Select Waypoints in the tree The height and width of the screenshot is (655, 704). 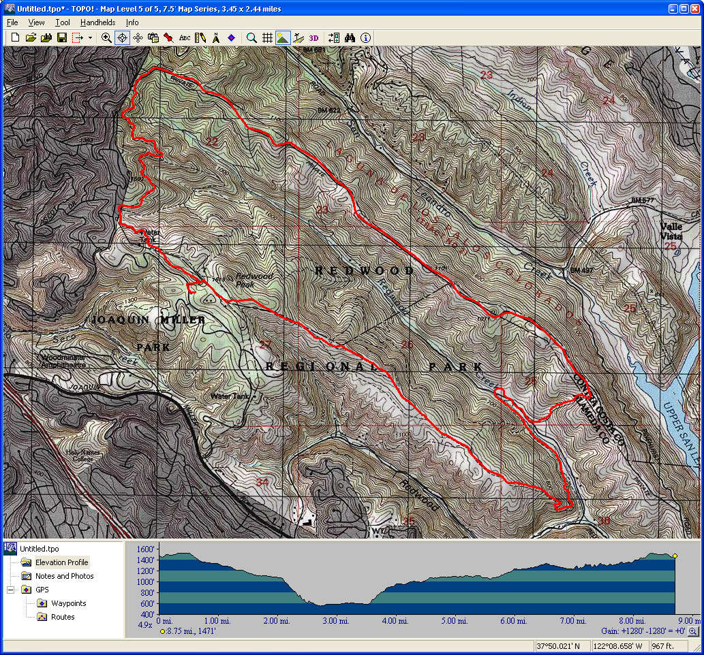68,603
